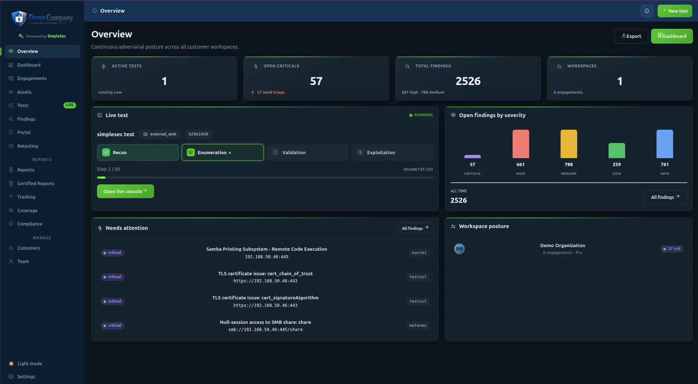This screenshot has width=698, height=384.
Task: Select the Exploitation stage tab
Action: tap(392, 152)
